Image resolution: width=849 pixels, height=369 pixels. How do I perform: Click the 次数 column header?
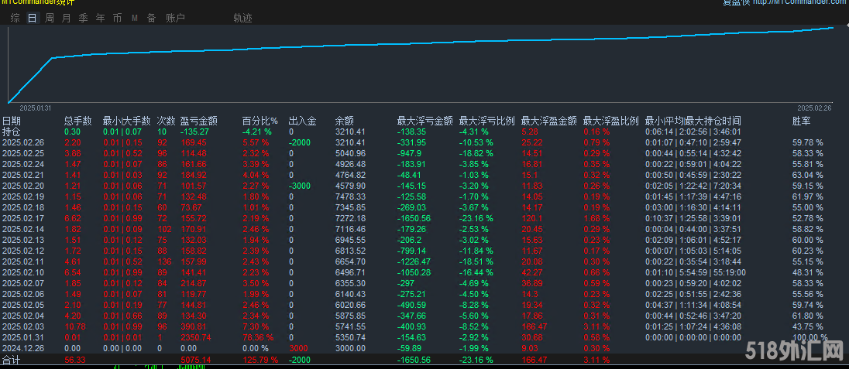pos(167,121)
